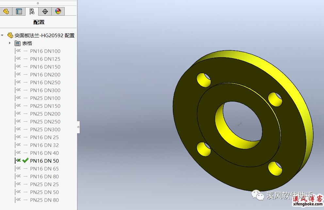This screenshot has height=210, width=324.
Task: Click the config icon beside PN16 DN200
Action: point(18,74)
